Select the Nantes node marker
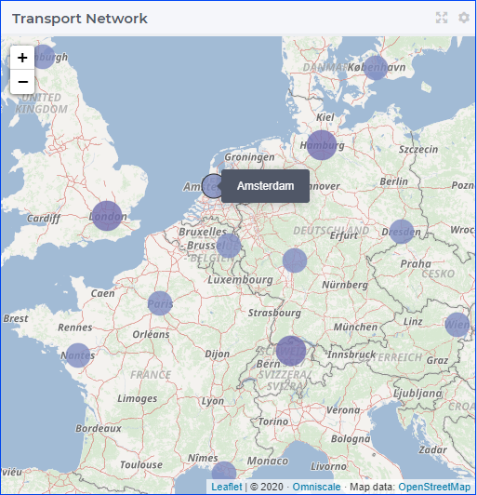This screenshot has width=477, height=495. 77,355
